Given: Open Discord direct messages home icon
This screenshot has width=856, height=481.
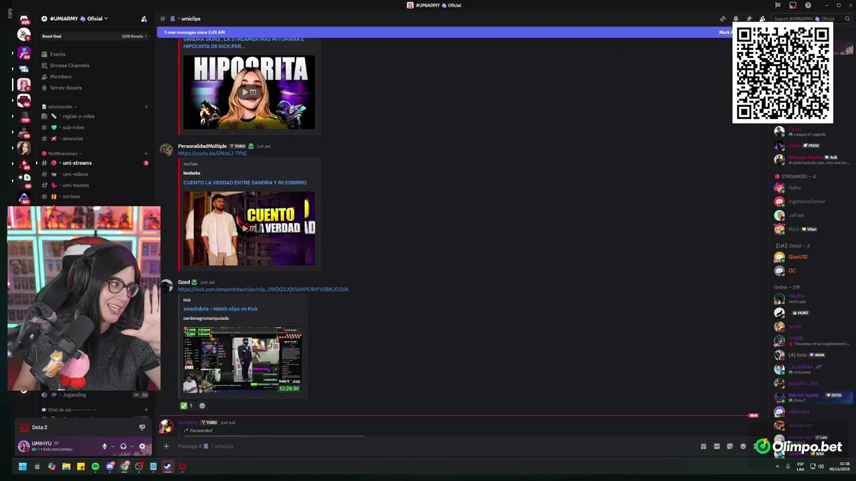Looking at the screenshot, I should click(24, 19).
